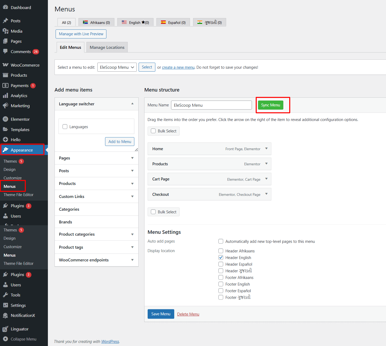Enable the Header Afrikaans display location
This screenshot has width=386, height=346.
point(221,251)
